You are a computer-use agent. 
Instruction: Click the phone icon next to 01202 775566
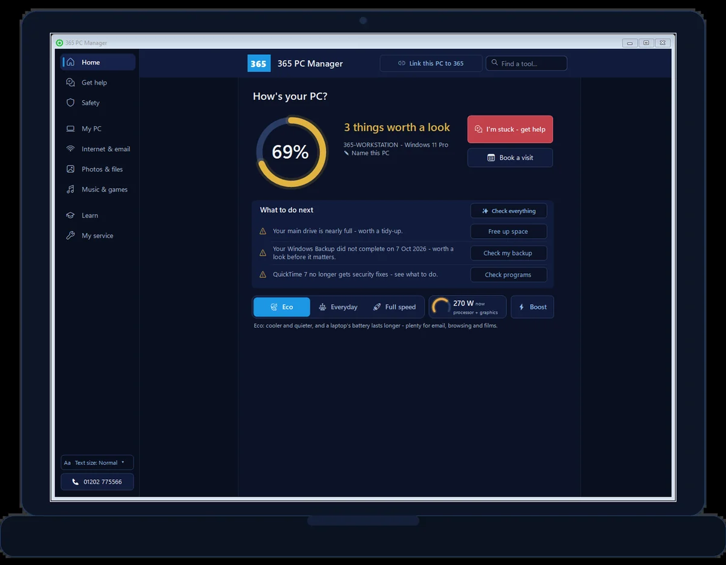tap(76, 482)
